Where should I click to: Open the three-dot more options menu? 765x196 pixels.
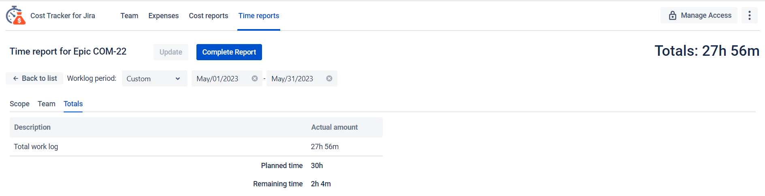coord(749,15)
